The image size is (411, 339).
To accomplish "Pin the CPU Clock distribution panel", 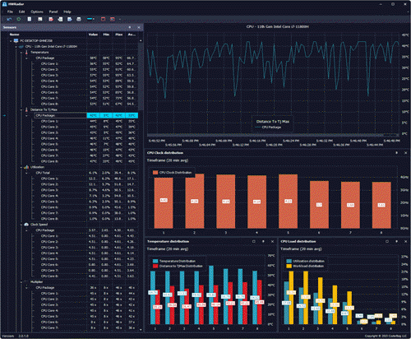I will (x=396, y=153).
